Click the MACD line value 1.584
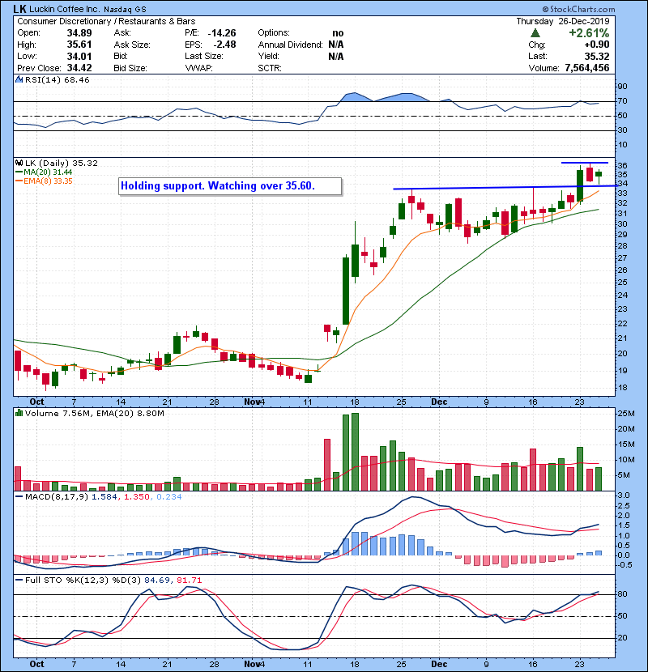Image resolution: width=648 pixels, height=672 pixels. [x=104, y=497]
